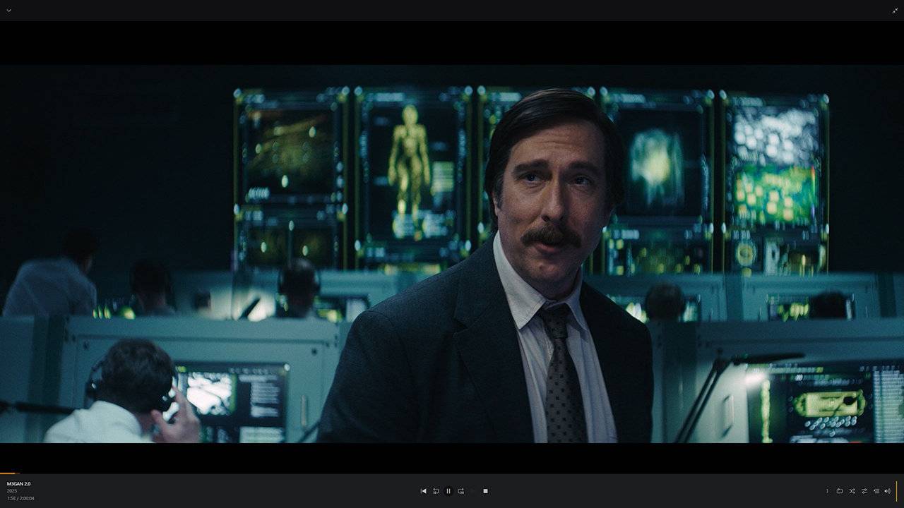This screenshot has height=508, width=904.
Task: Click the 1:58 / 2:00:04 time display
Action: click(20, 498)
